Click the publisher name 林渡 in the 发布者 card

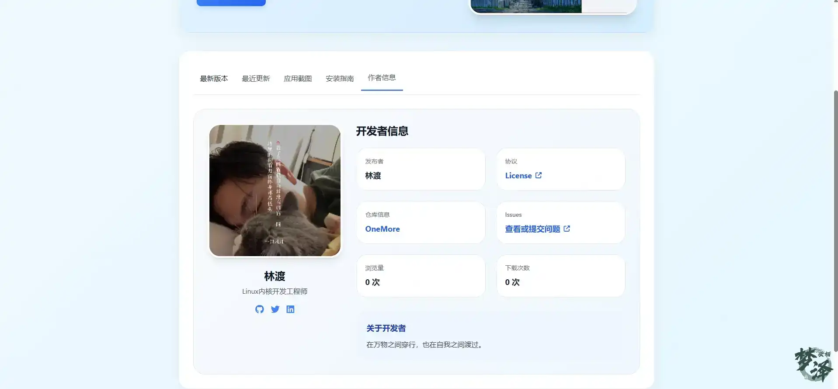click(x=373, y=176)
